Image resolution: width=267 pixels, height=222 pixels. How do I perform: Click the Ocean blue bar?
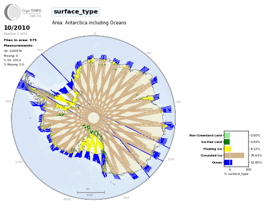coord(228,162)
